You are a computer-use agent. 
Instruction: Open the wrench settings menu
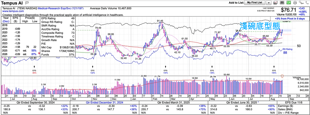click(x=301, y=3)
